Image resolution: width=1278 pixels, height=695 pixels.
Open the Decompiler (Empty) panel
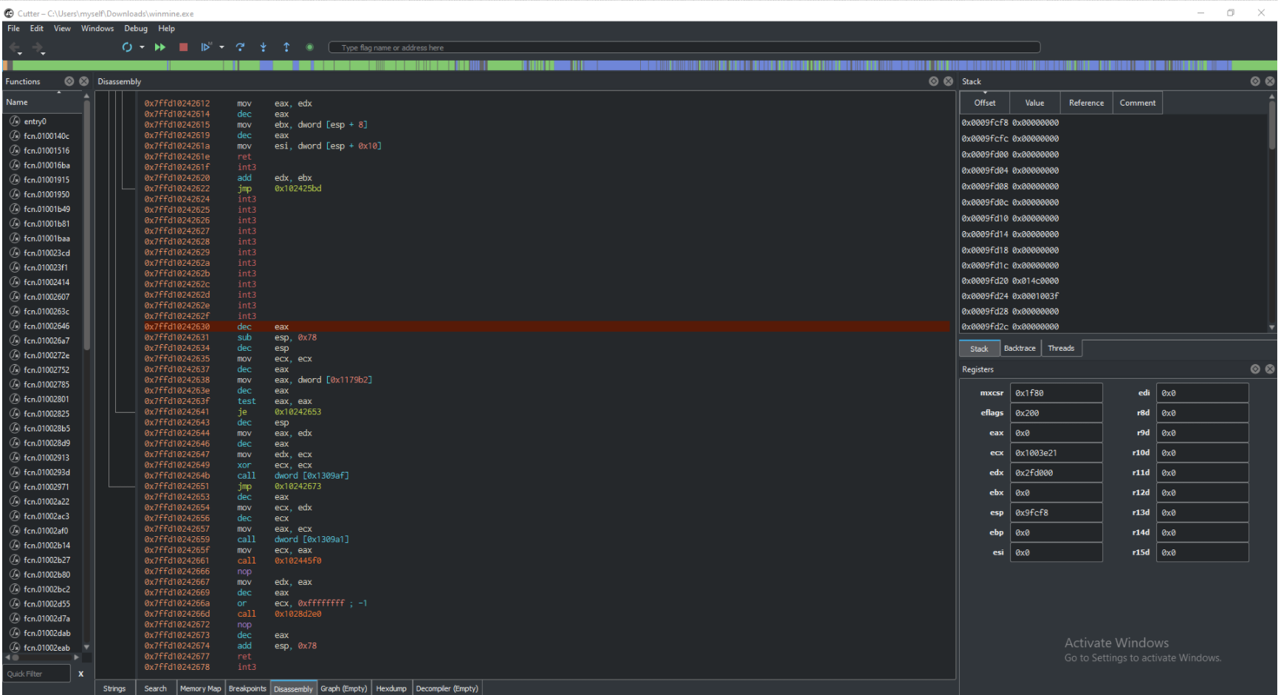[x=447, y=688]
